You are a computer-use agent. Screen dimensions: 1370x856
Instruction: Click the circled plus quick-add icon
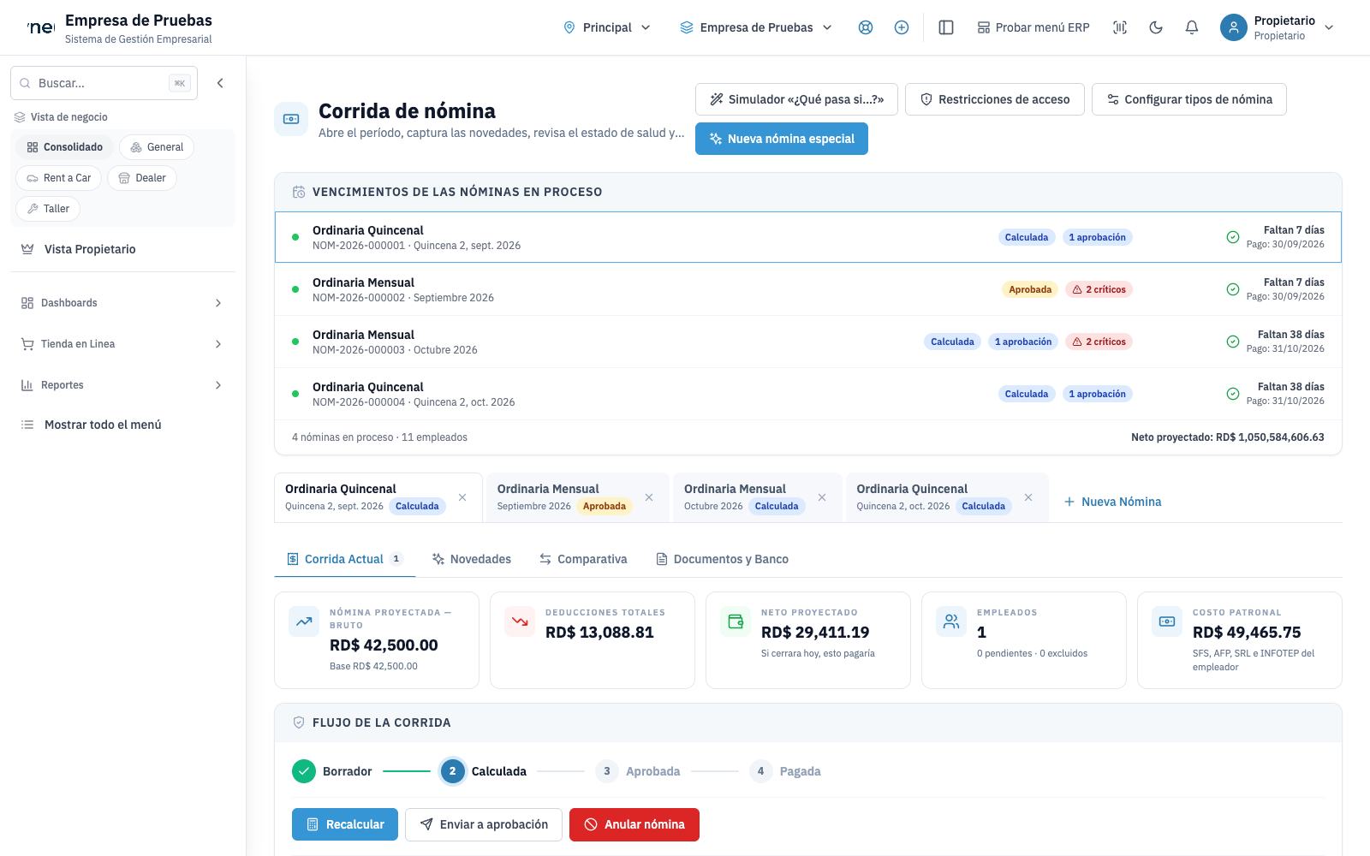coord(902,27)
